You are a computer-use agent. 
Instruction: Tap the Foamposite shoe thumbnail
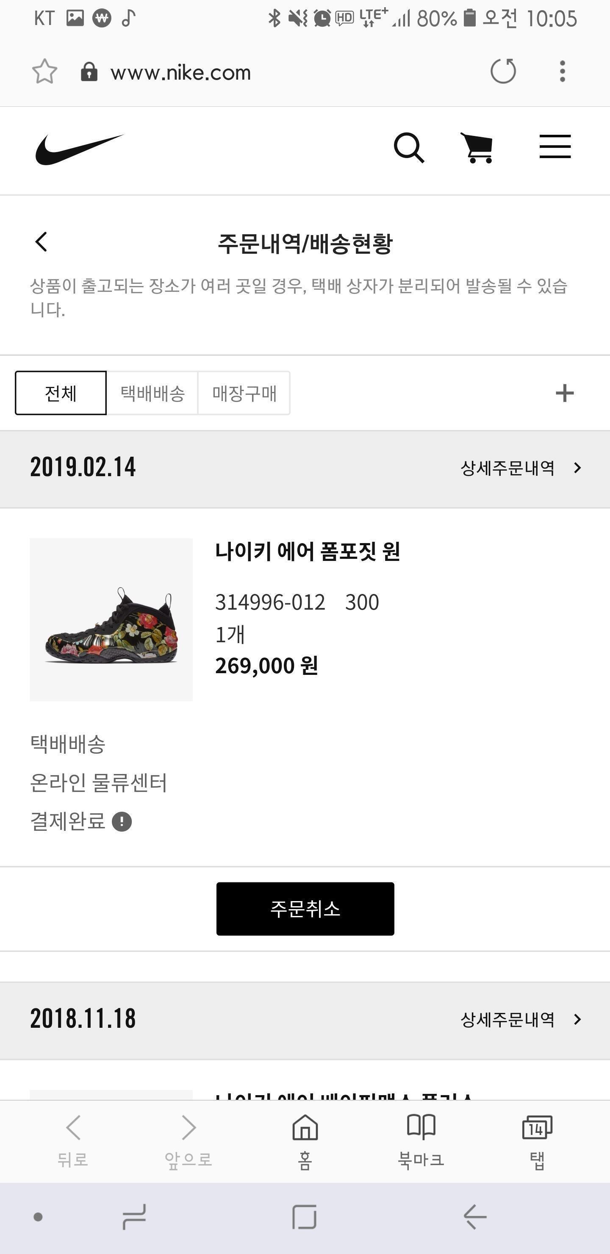[111, 619]
